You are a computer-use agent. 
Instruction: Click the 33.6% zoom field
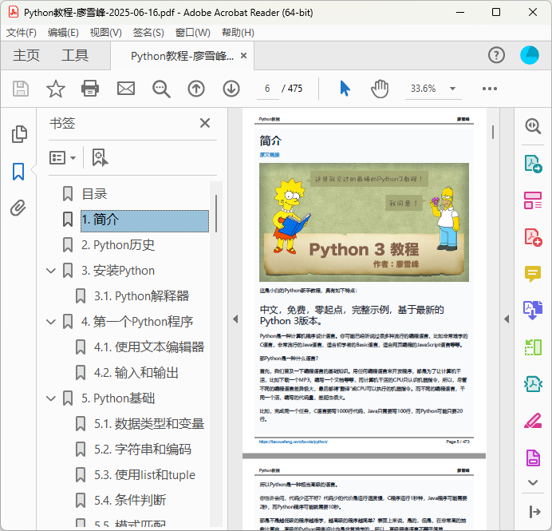tap(423, 89)
